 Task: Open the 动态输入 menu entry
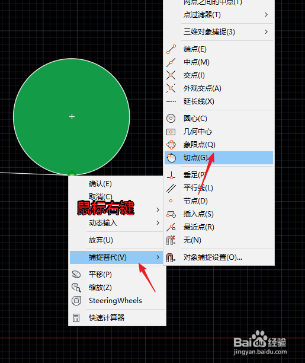click(116, 223)
